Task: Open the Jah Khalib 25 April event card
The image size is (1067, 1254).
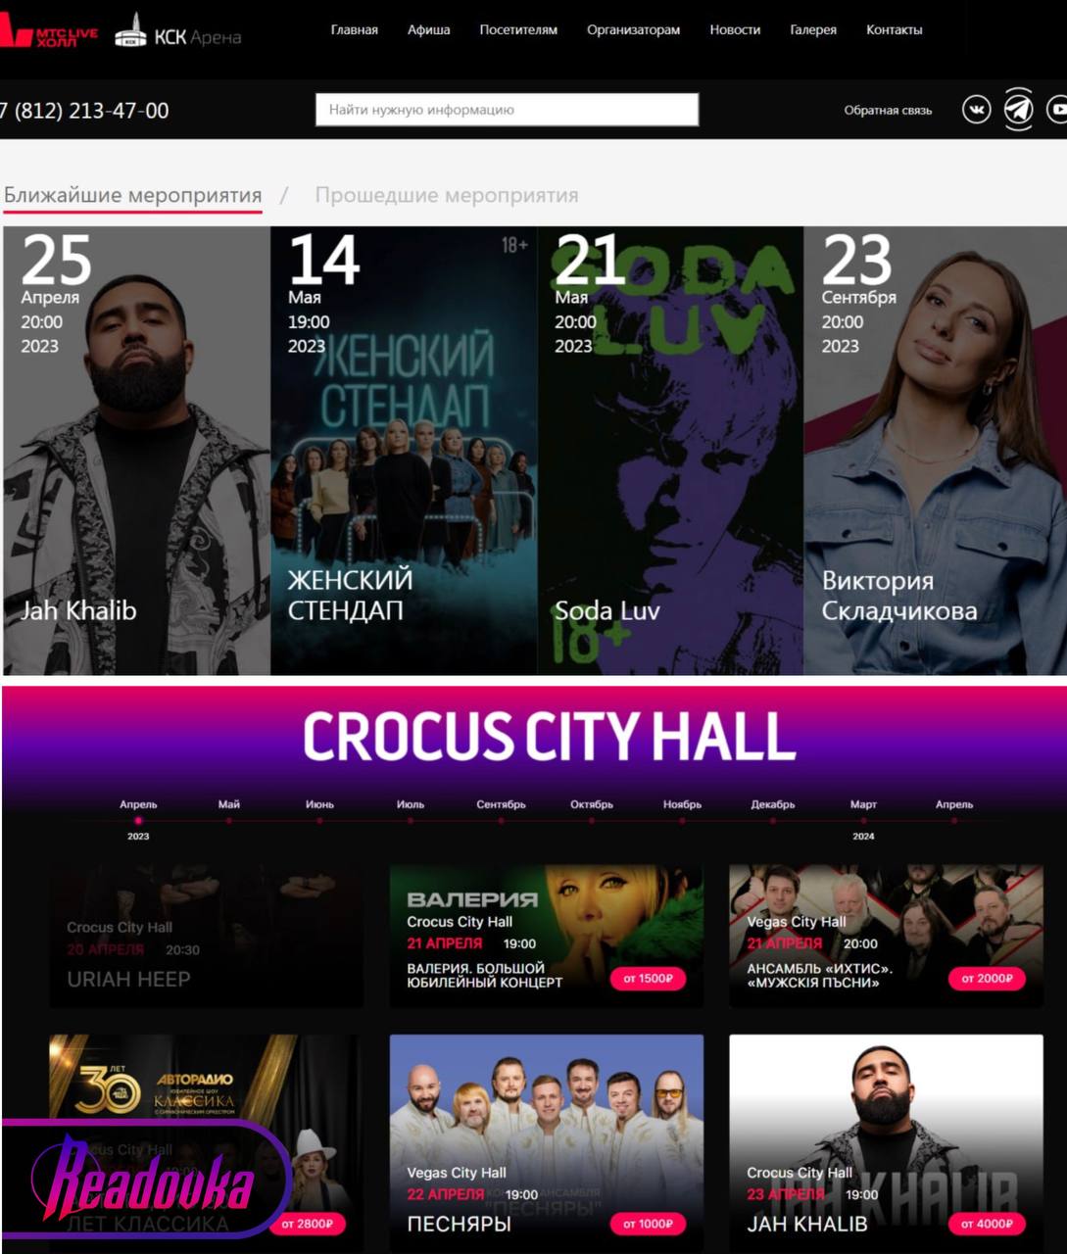Action: click(x=136, y=451)
